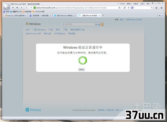This screenshot has height=122, width=167.
Task: Switch to the hao123 tab
Action: pyautogui.click(x=15, y=16)
